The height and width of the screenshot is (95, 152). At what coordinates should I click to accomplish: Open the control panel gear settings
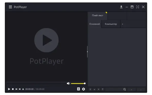pyautogui.click(x=83, y=89)
